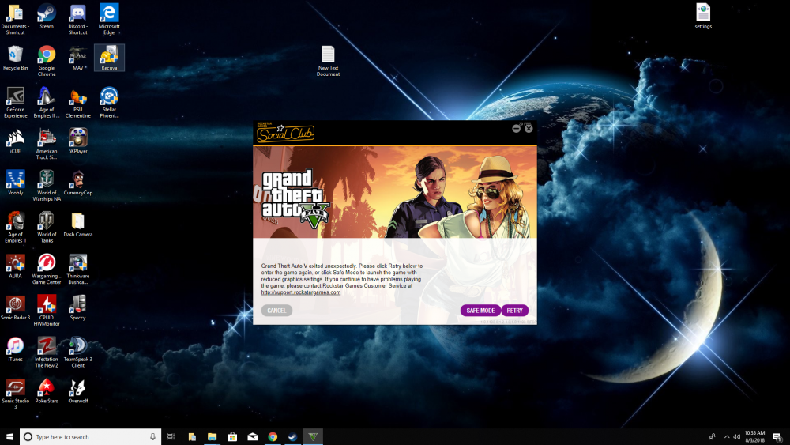790x445 pixels.
Task: Open the Thinkware Dashcam icon
Action: 77,269
